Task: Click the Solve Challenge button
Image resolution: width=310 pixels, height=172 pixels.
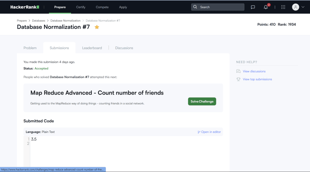Action: (202, 101)
